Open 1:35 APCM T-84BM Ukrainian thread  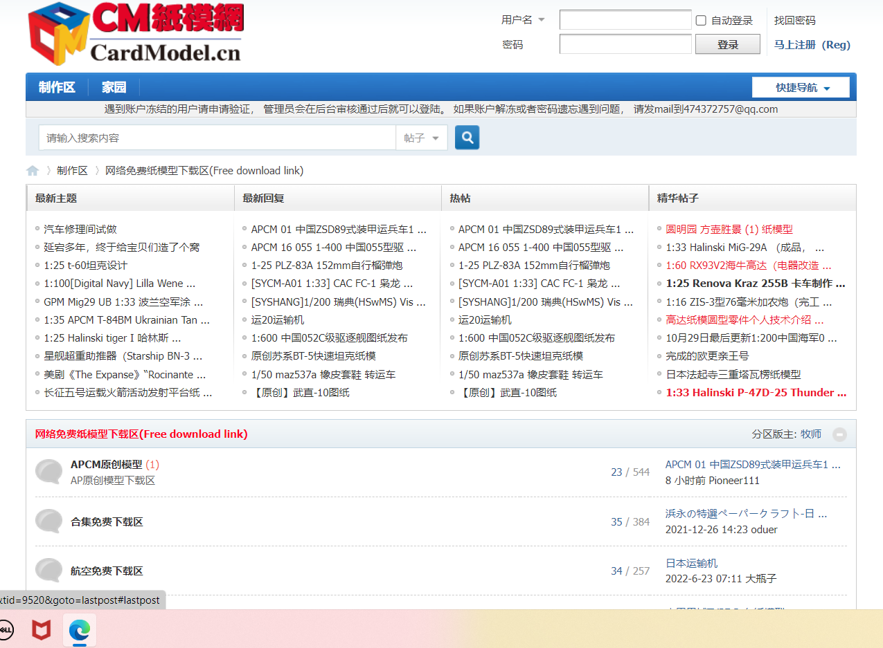point(127,320)
